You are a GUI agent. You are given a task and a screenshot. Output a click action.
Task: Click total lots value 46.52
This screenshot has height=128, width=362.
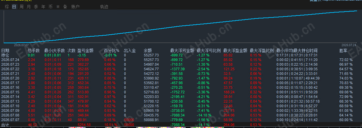32,125
